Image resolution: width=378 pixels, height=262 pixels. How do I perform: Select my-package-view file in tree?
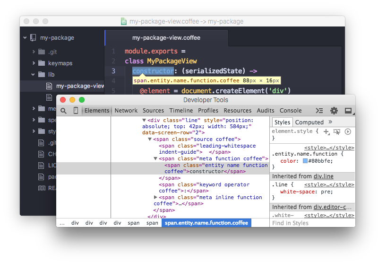[x=62, y=86]
